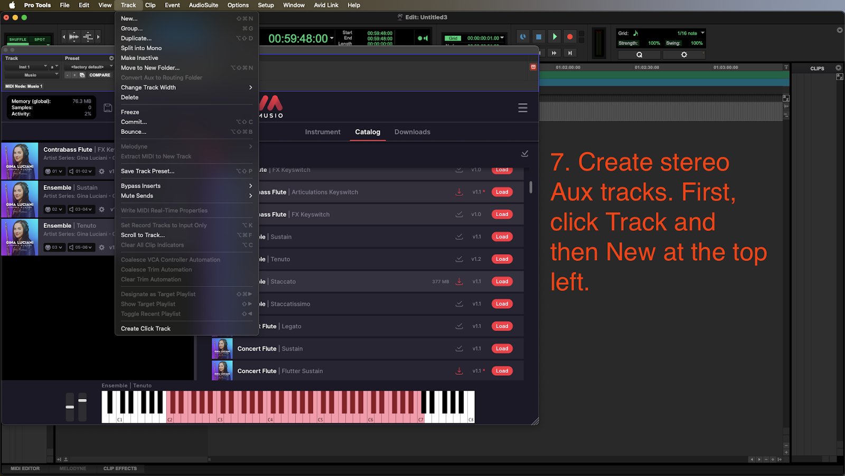Click the Stop transport button

pos(539,36)
